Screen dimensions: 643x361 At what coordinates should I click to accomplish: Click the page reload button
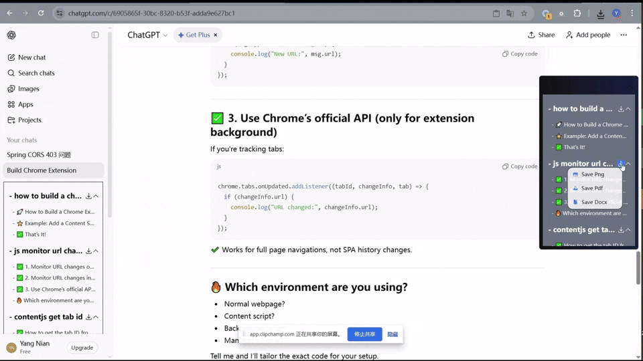pos(41,13)
